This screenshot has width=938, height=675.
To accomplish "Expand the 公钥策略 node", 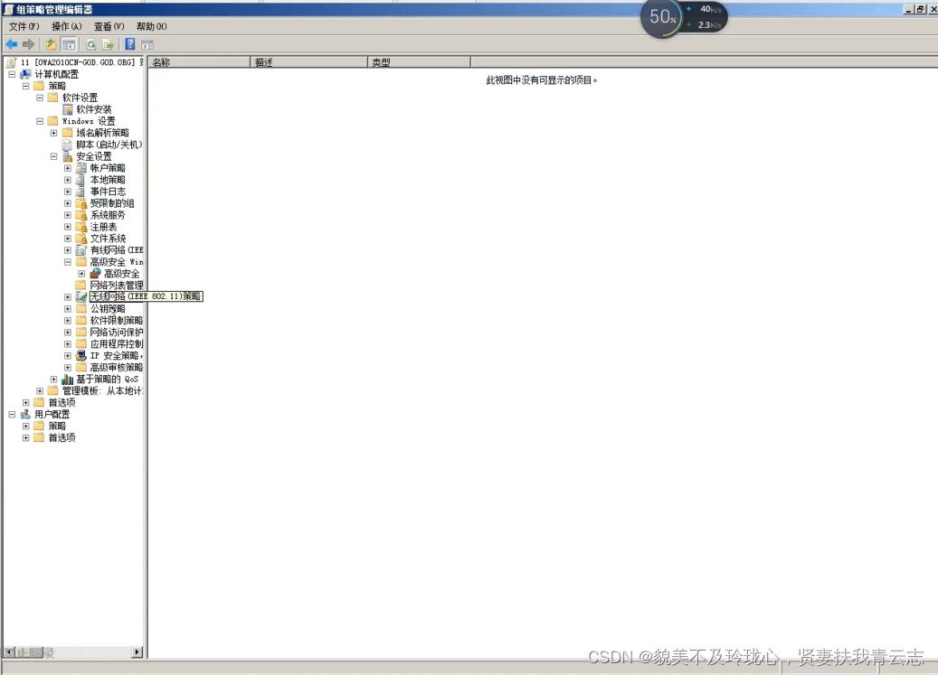I will point(68,309).
